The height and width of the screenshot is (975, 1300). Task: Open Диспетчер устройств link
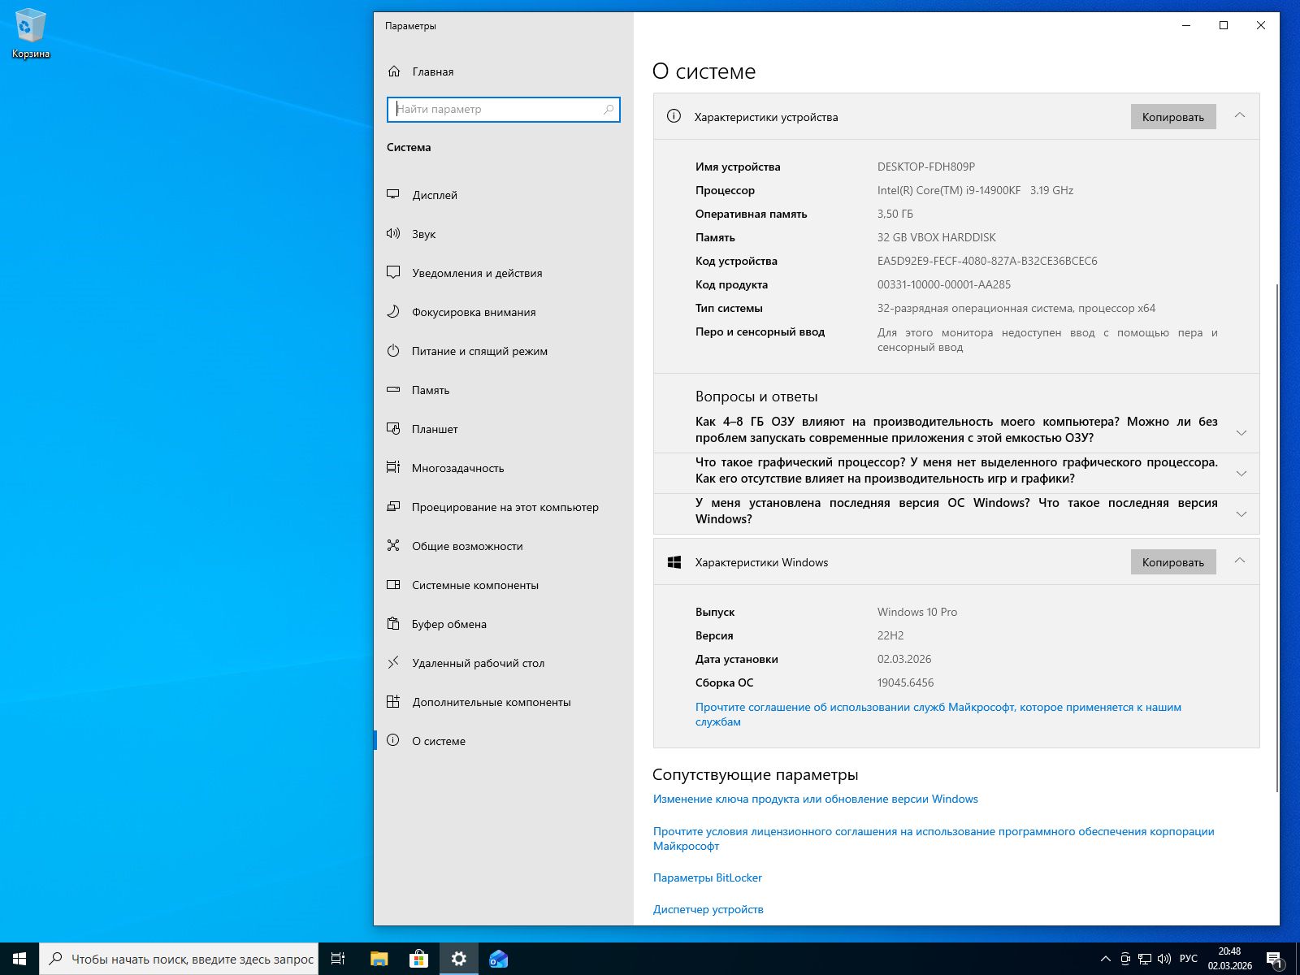[x=708, y=909]
